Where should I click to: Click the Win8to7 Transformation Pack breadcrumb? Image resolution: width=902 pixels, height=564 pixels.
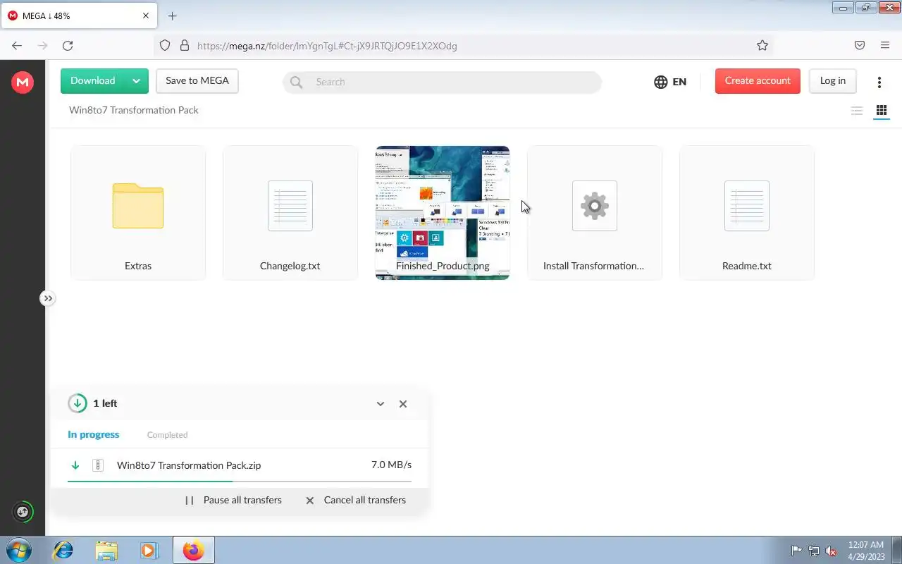pos(134,110)
